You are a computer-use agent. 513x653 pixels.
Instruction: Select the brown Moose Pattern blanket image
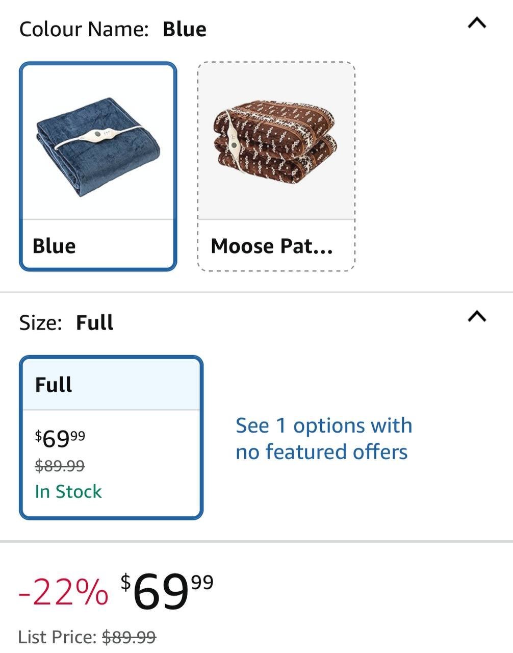point(276,141)
